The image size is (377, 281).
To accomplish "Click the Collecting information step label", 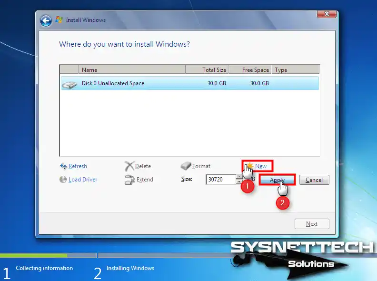I will (x=44, y=268).
